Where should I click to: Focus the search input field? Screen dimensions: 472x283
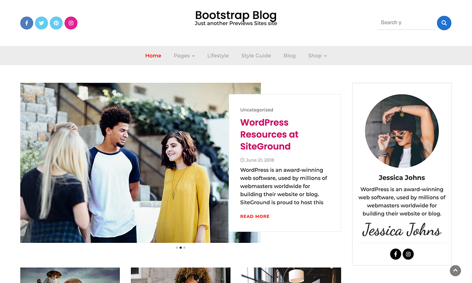click(x=406, y=23)
